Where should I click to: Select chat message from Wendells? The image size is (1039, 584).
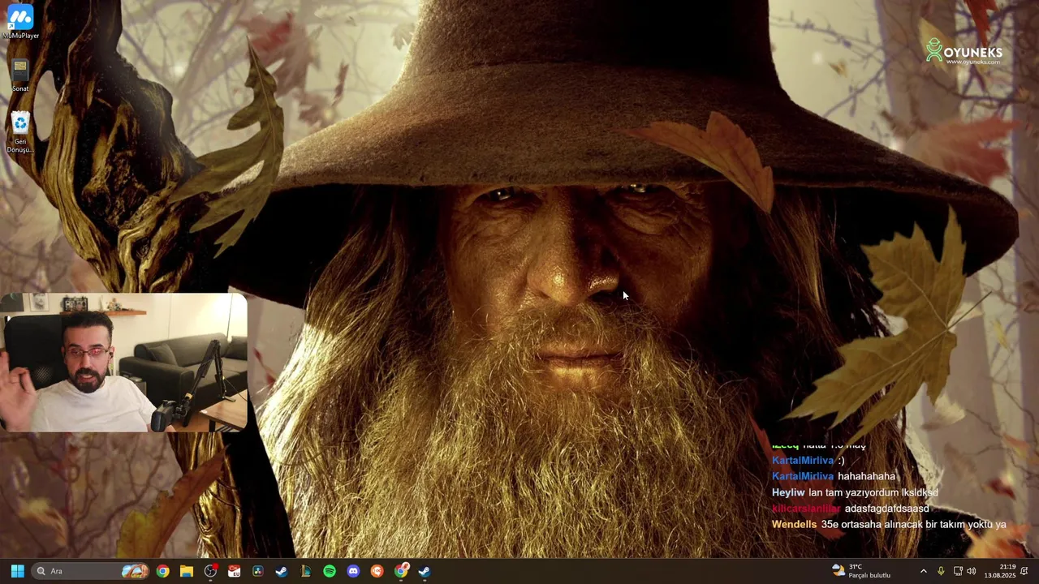[x=889, y=525]
